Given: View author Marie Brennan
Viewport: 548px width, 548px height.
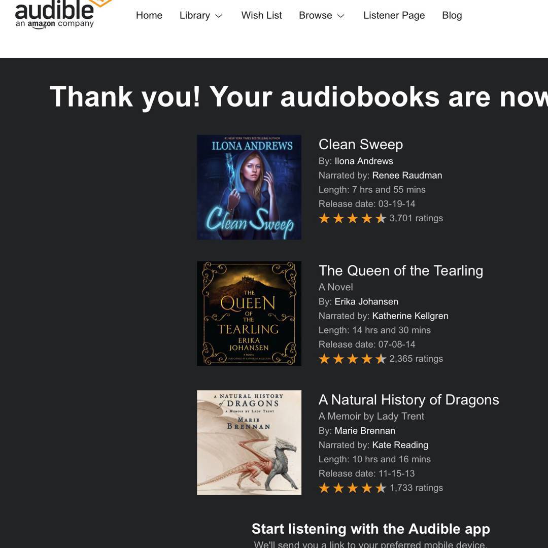Looking at the screenshot, I should pyautogui.click(x=365, y=431).
